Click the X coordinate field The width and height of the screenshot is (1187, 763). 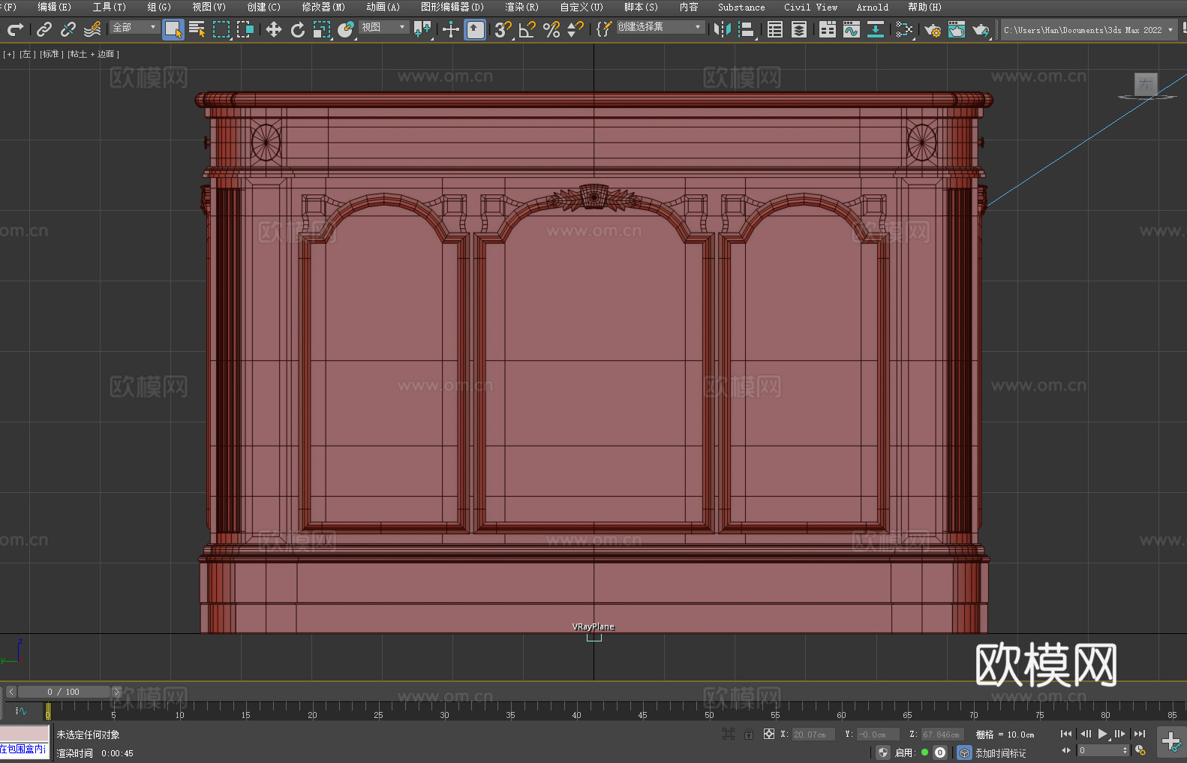(813, 734)
